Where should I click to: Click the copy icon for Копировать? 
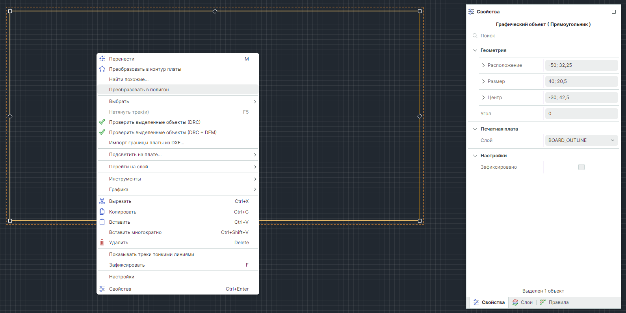click(102, 212)
